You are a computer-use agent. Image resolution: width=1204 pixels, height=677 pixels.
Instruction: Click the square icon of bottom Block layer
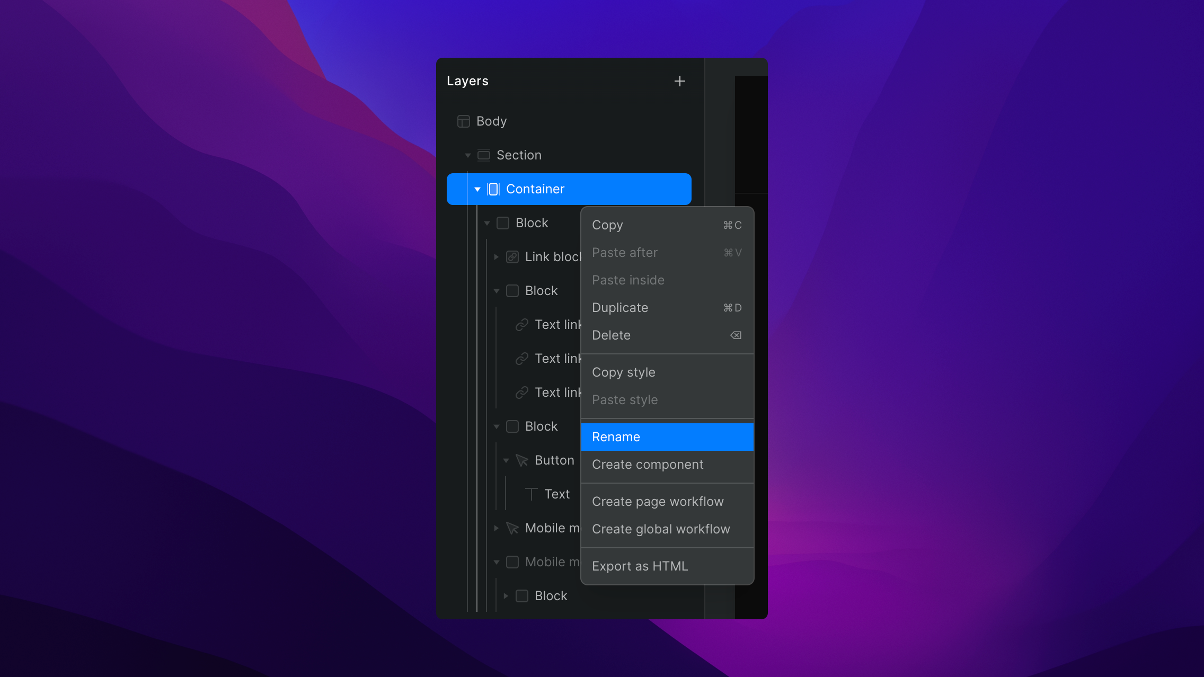pos(522,596)
